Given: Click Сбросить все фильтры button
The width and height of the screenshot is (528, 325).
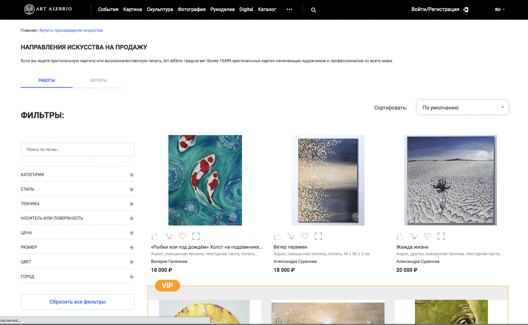Looking at the screenshot, I should (78, 302).
